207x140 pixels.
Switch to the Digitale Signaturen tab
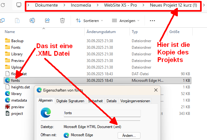(70, 101)
